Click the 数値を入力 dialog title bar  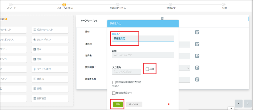pos(143,24)
